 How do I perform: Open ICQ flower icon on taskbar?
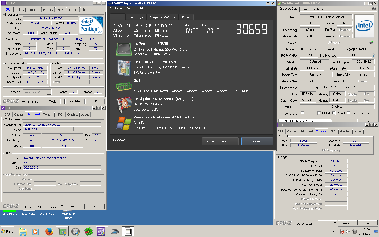pos(89,231)
